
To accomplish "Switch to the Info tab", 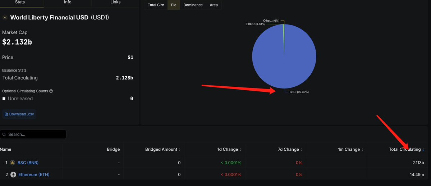I will pos(68,2).
